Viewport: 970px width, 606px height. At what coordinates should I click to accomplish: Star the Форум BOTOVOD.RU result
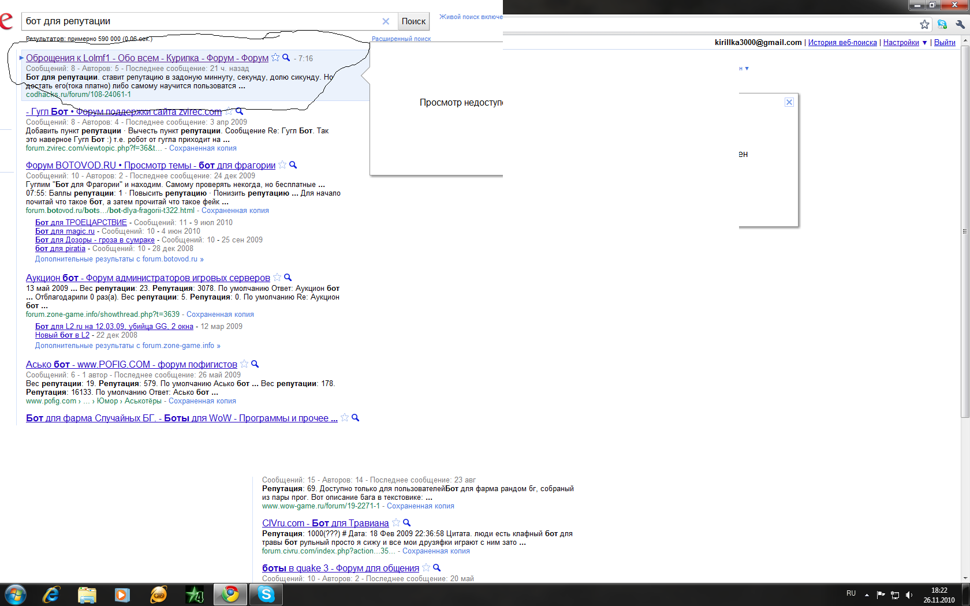(282, 165)
